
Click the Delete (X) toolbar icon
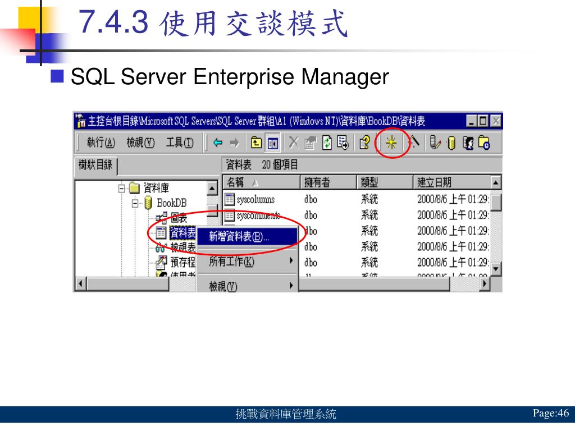click(x=294, y=143)
